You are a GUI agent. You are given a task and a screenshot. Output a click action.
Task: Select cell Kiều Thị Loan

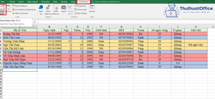point(20,37)
